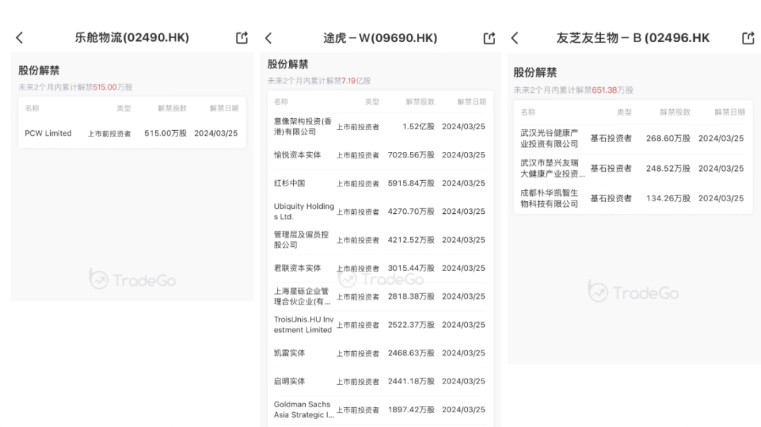Click the 7.19 total in 途虎 summary
This screenshot has height=427, width=761.
point(349,81)
